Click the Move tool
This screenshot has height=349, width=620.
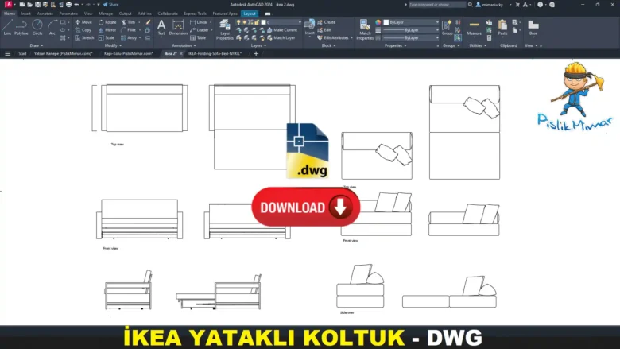83,22
